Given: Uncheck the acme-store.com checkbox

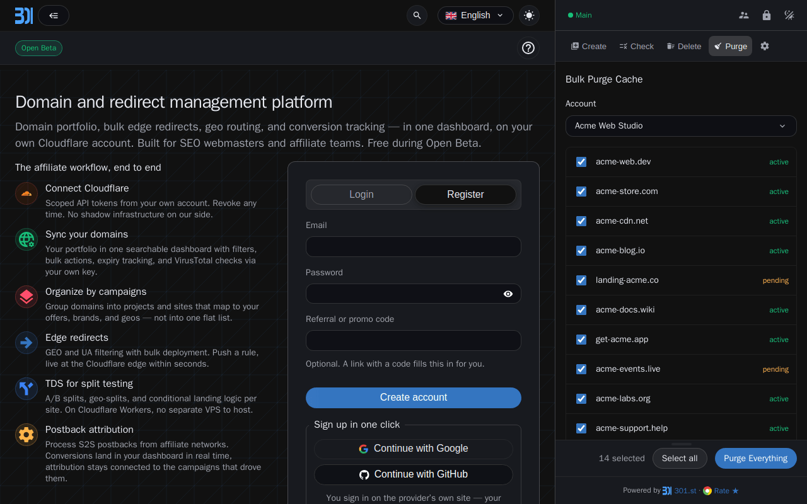Looking at the screenshot, I should coord(581,192).
